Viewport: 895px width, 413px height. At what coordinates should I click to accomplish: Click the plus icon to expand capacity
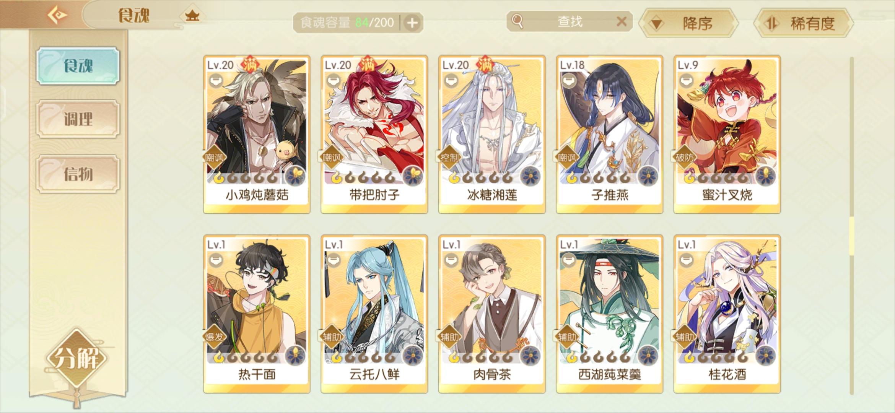tap(412, 23)
